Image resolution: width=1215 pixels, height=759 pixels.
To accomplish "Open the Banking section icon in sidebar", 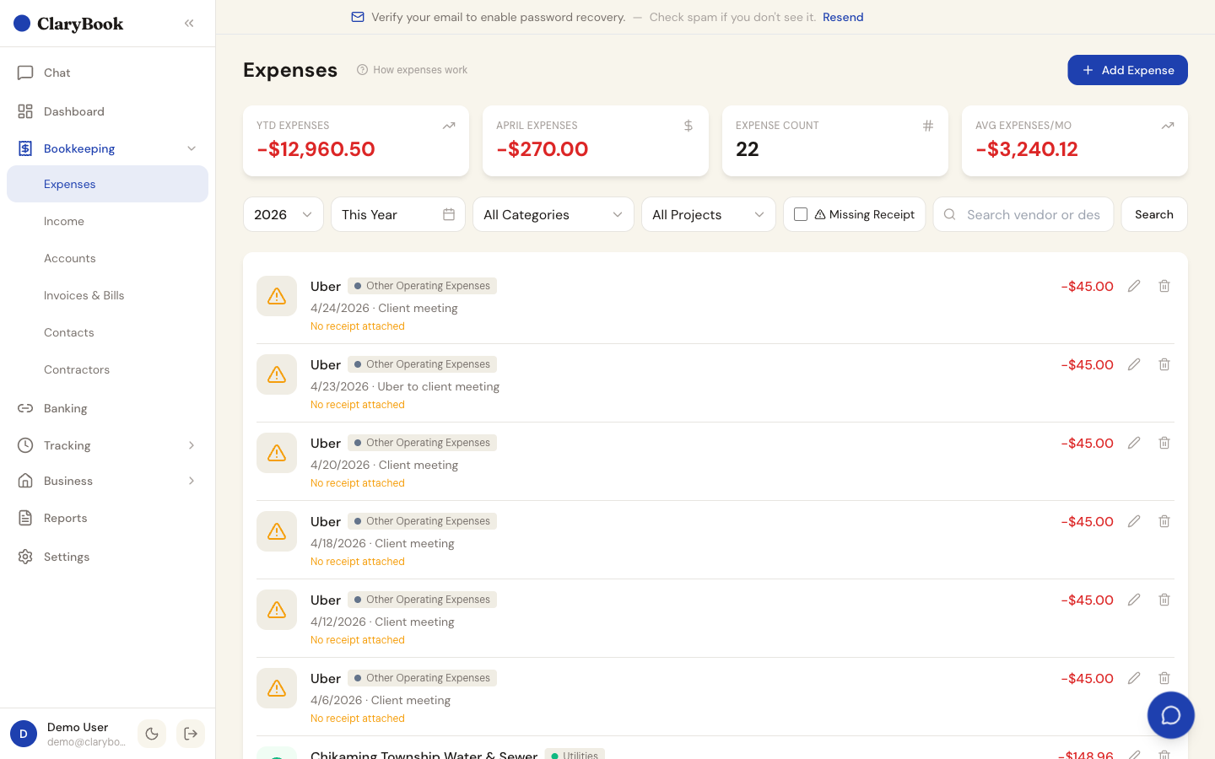I will tap(25, 408).
